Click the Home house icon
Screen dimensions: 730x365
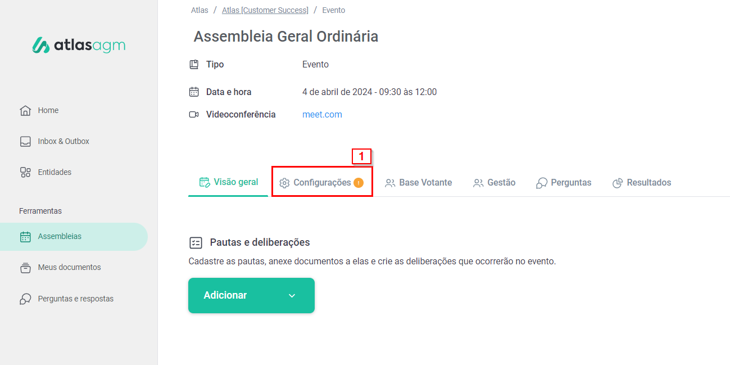click(x=25, y=110)
